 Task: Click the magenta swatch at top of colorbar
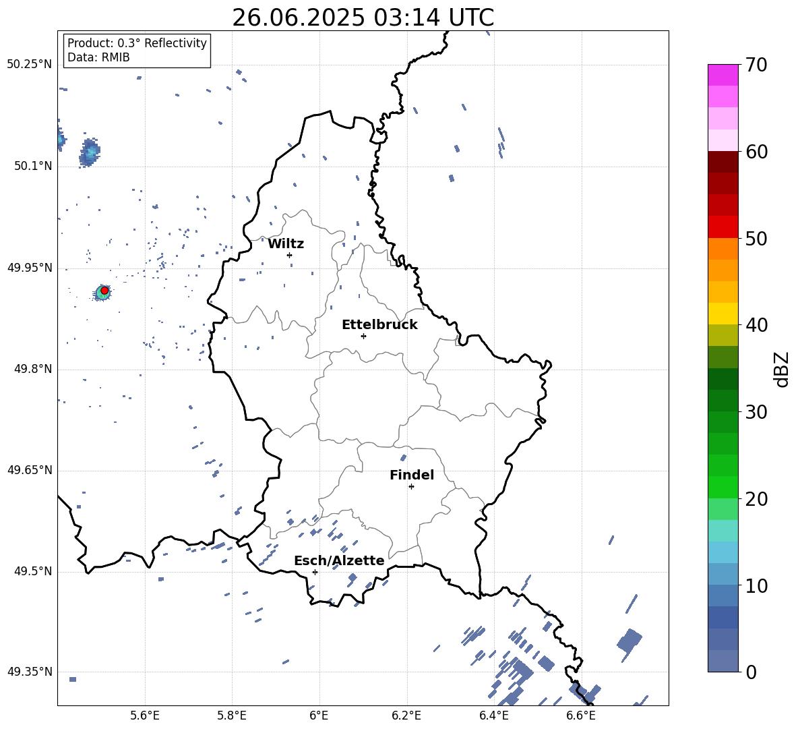pyautogui.click(x=723, y=75)
